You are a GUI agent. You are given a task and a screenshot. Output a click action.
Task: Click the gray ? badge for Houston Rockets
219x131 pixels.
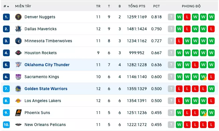[171, 53]
